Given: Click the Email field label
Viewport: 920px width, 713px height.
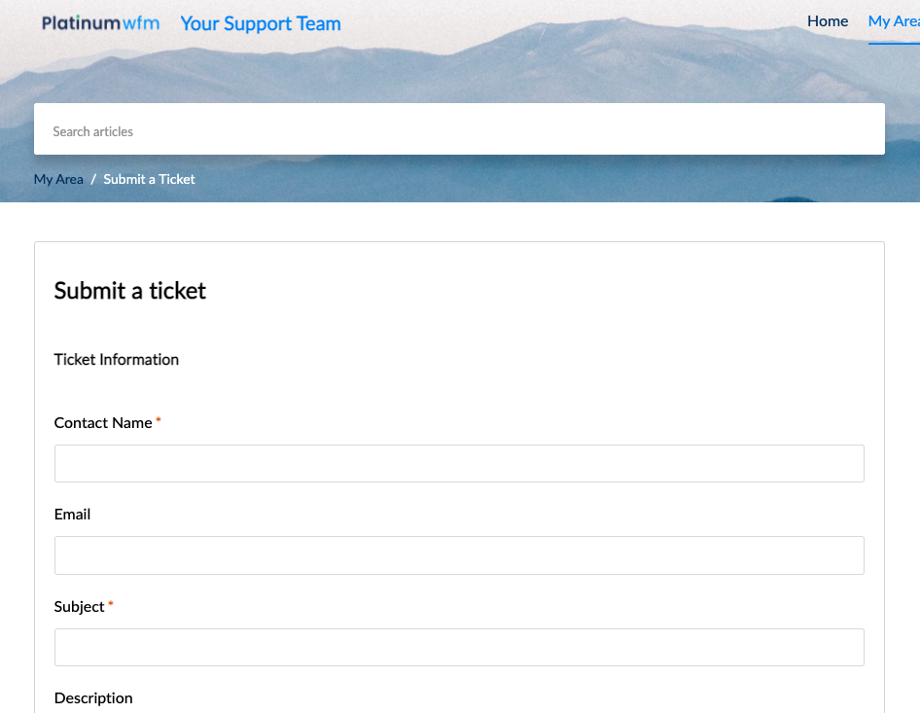Looking at the screenshot, I should click(x=72, y=515).
